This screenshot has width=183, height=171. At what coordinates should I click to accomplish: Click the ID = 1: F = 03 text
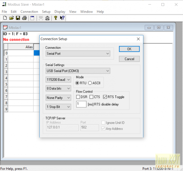pyautogui.click(x=15, y=34)
